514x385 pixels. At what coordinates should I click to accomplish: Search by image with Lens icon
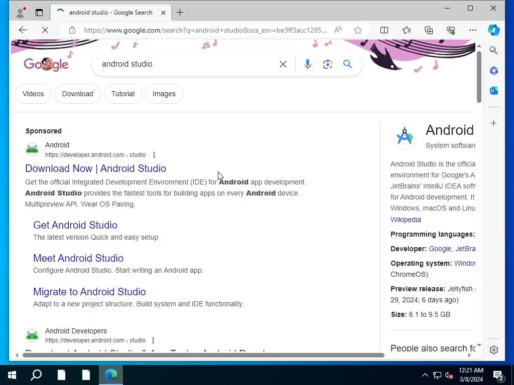point(327,64)
